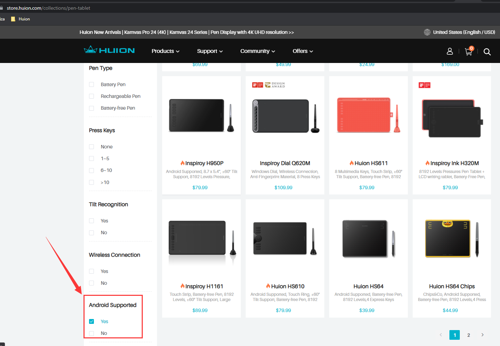Screen dimensions: 500x346
Task: Click the Inspiroy H950P tablet image
Action: pyautogui.click(x=201, y=116)
